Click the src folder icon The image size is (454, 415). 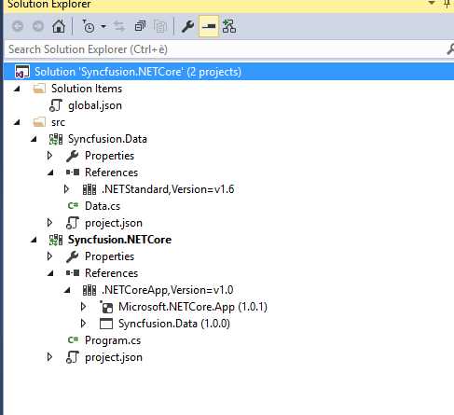coord(39,122)
